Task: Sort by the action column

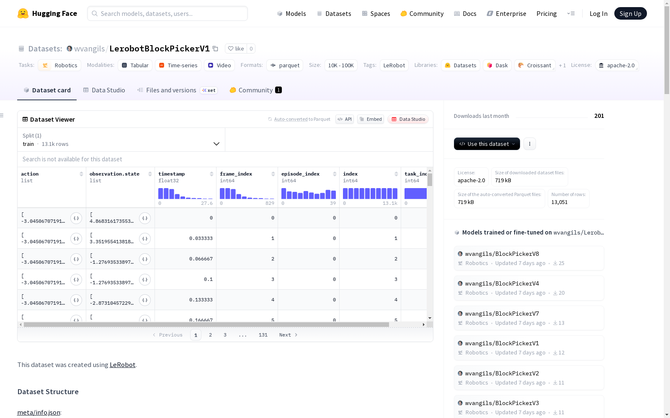Action: (x=81, y=174)
